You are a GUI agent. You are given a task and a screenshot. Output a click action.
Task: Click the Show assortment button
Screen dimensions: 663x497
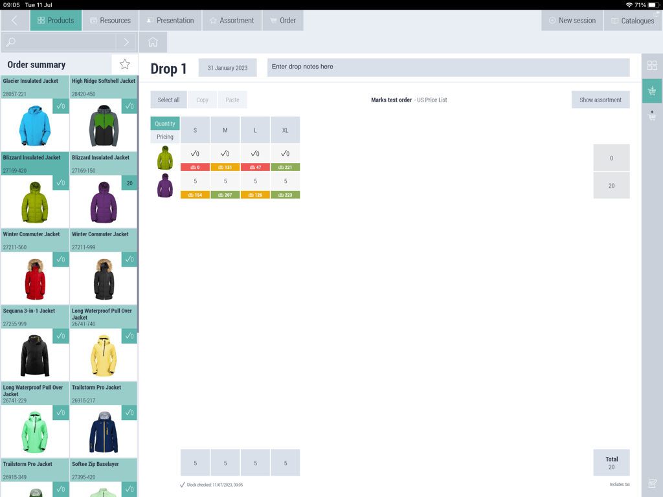(600, 99)
